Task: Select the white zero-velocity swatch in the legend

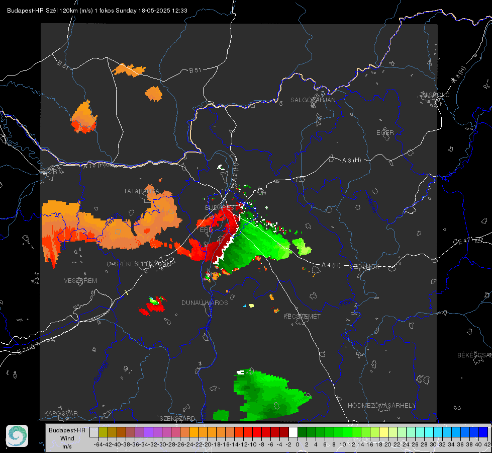Action: tap(293, 432)
